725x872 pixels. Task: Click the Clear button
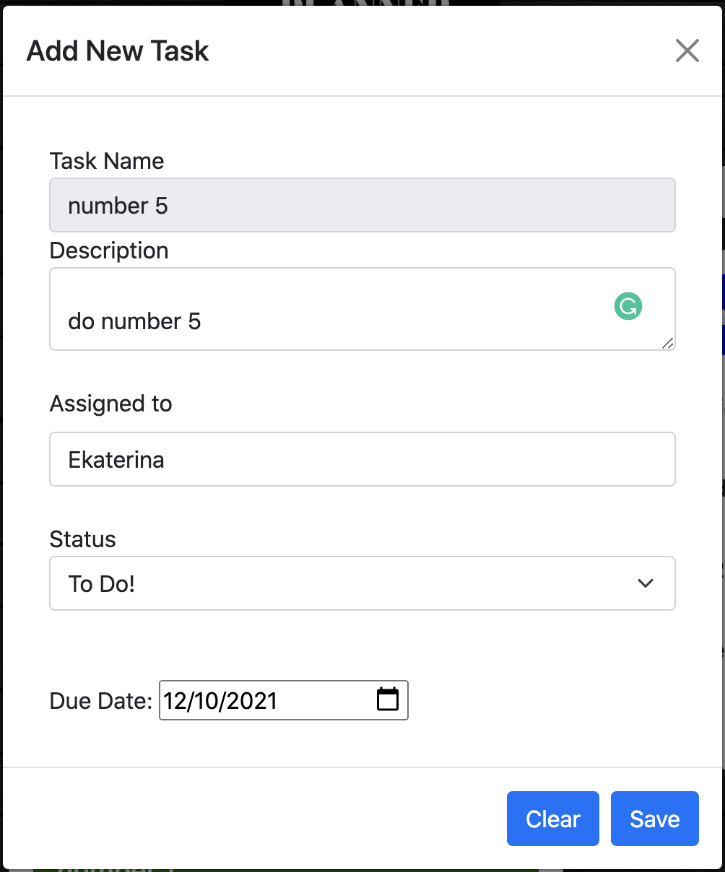[553, 819]
